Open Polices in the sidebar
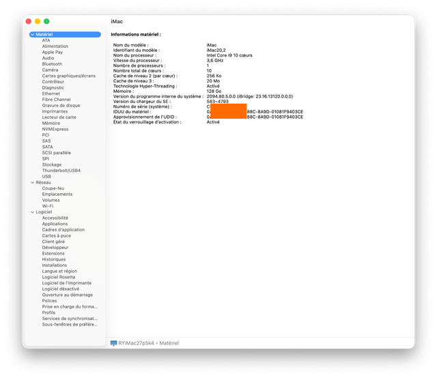This screenshot has width=437, height=378. click(x=49, y=301)
